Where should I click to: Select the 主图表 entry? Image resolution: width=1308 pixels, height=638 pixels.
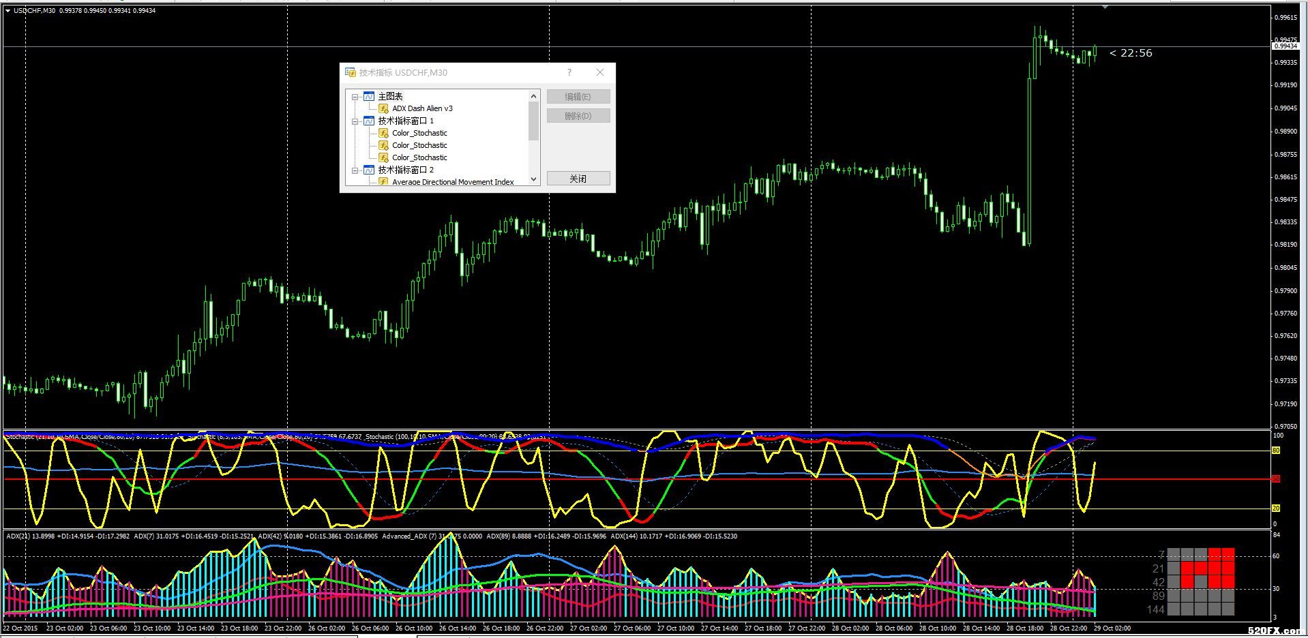[x=390, y=97]
